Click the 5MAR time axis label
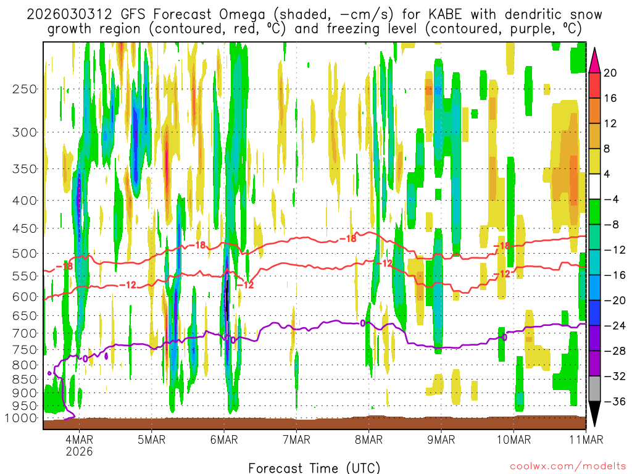 (152, 439)
